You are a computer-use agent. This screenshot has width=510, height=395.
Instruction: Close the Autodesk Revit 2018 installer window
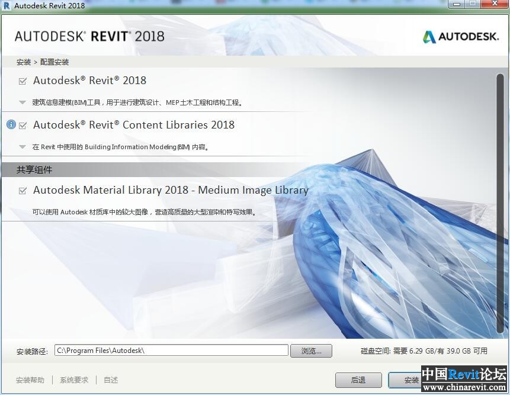click(x=495, y=4)
